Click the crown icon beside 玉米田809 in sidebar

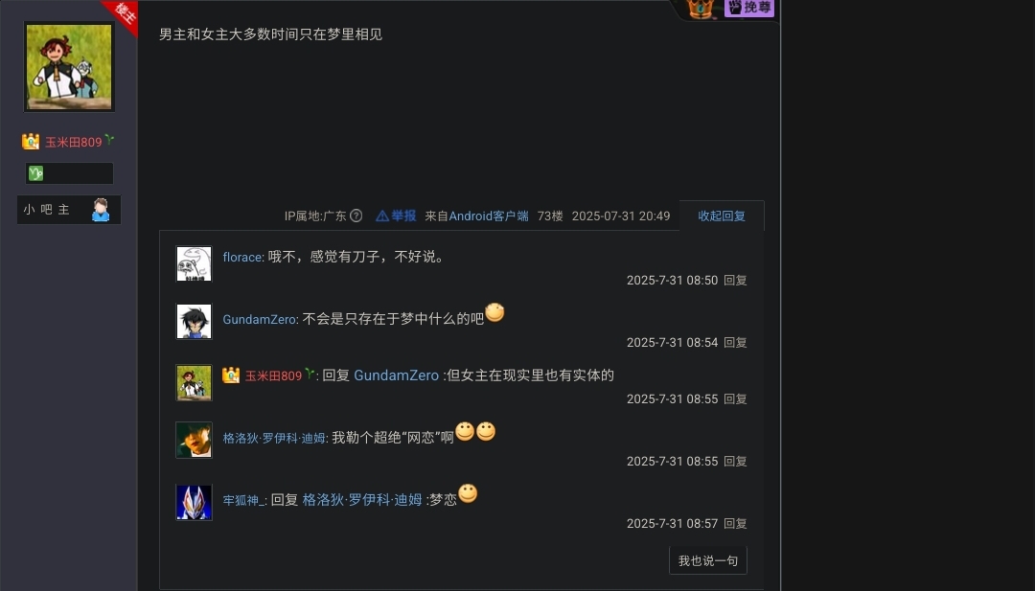coord(31,141)
